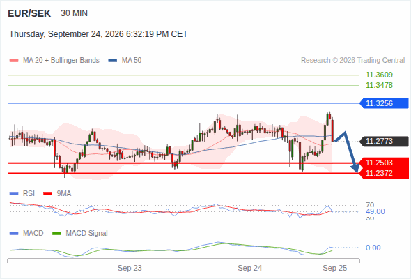Click the red 11.2503 support price tag
Image resolution: width=411 pixels, height=279 pixels.
tap(383, 163)
